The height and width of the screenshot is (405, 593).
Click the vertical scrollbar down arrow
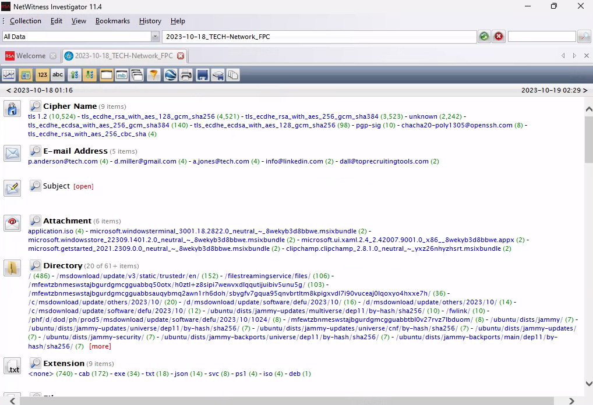(x=588, y=383)
